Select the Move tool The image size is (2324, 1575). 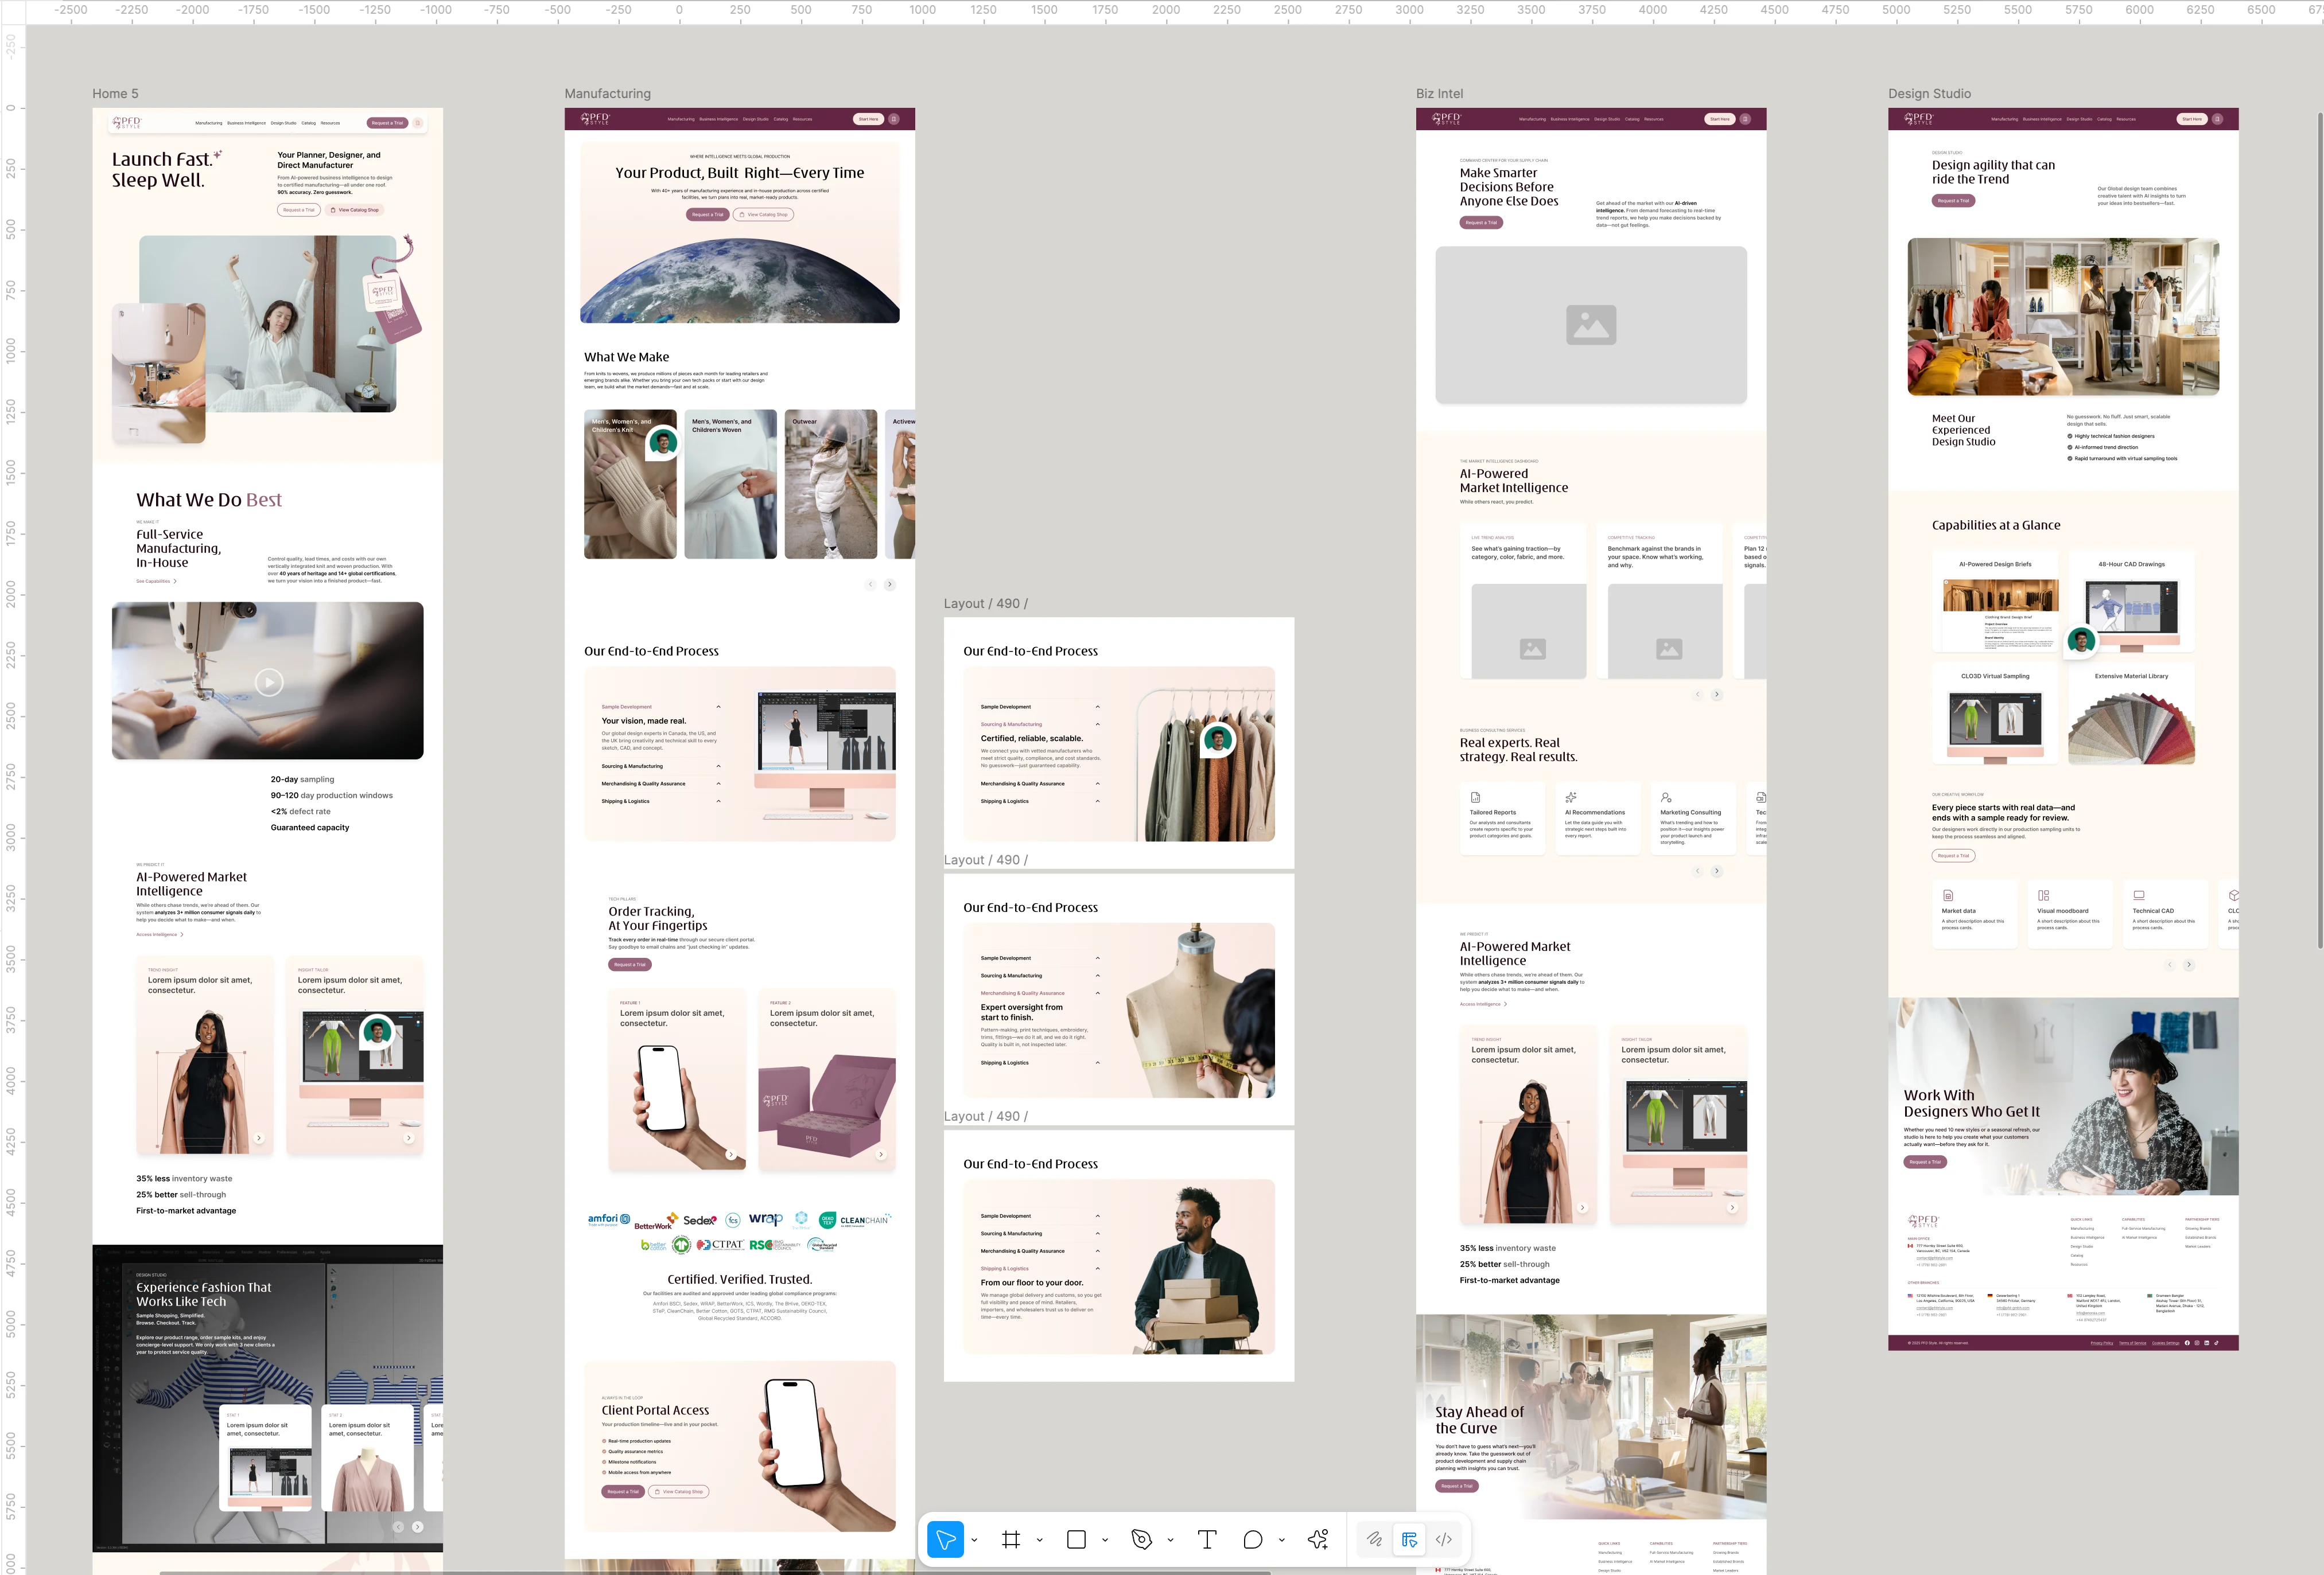945,1539
